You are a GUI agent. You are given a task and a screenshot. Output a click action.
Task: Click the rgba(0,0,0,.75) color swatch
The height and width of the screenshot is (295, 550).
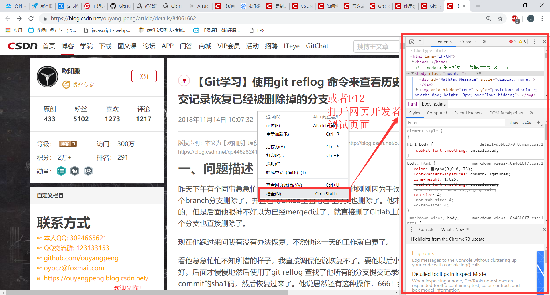tap(432, 169)
